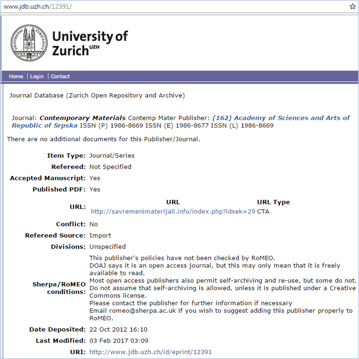Click the Last Modified value 03 Feb 2017
Image resolution: width=359 pixels, height=359 pixels.
(x=119, y=341)
